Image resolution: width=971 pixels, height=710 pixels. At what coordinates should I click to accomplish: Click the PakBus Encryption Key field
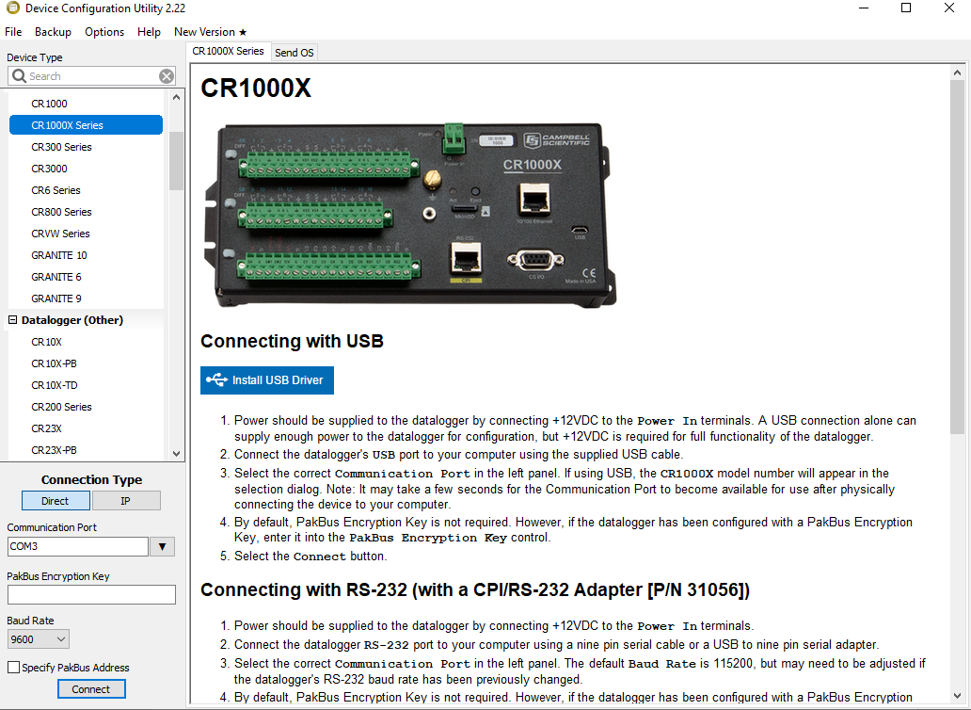click(x=91, y=594)
